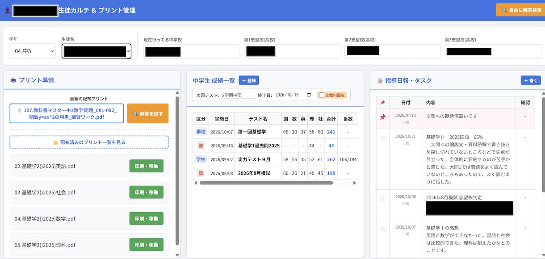Click the user profile icon in the header
Screen dimensions: 545x259
click(7, 10)
